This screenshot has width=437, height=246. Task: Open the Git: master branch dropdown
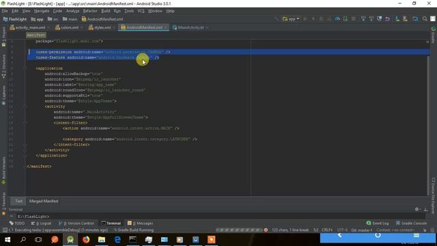point(362,230)
